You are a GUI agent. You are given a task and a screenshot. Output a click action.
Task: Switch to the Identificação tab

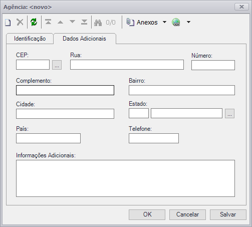pyautogui.click(x=30, y=39)
